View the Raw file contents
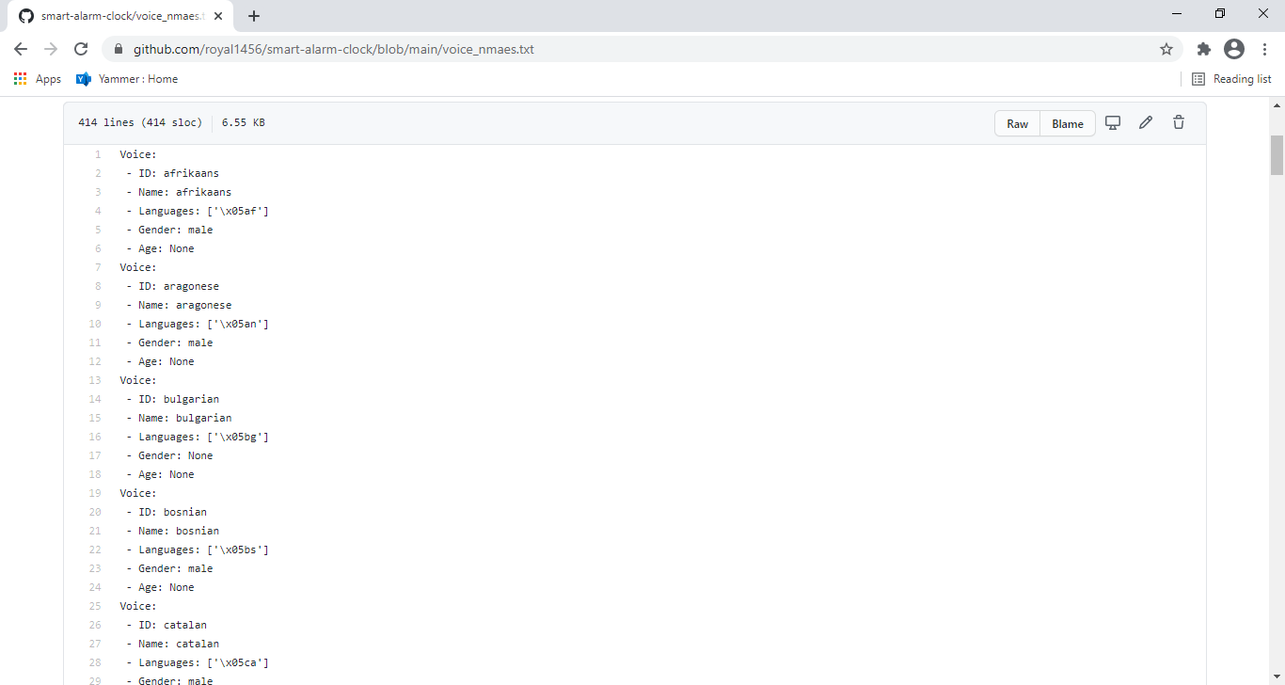 point(1018,123)
